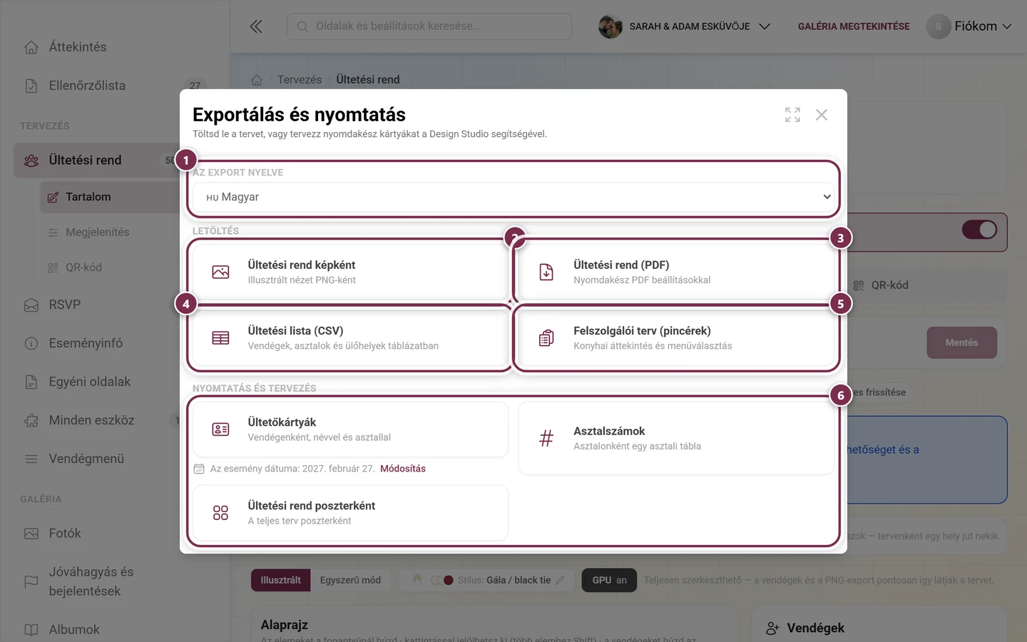Image resolution: width=1027 pixels, height=642 pixels.
Task: Toggle the switch behind the dialog on the right
Action: pos(979,230)
